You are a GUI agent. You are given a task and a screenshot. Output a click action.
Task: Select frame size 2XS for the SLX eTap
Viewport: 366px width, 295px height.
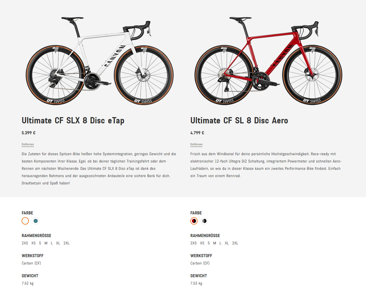[25, 243]
